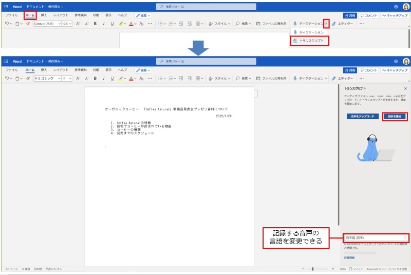Toggle Bold in the lower Word window
411x275 pixels.
coord(95,78)
